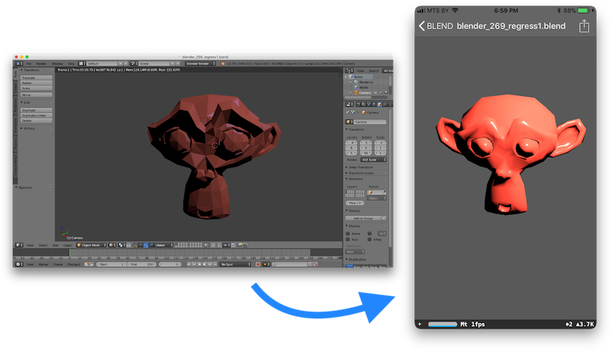
Task: Open the timeline Marker menu
Action: (x=43, y=265)
